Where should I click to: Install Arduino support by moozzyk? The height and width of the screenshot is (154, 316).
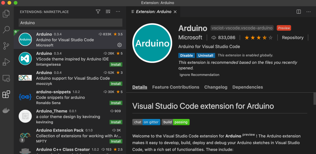(116, 84)
